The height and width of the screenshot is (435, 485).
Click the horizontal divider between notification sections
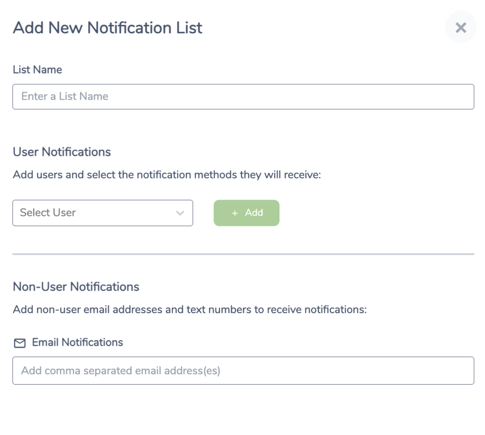pyautogui.click(x=243, y=254)
